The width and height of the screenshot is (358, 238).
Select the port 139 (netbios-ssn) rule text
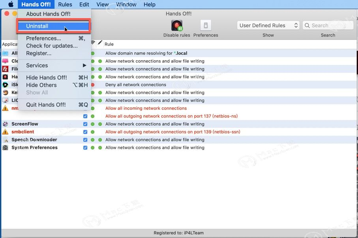172,132
